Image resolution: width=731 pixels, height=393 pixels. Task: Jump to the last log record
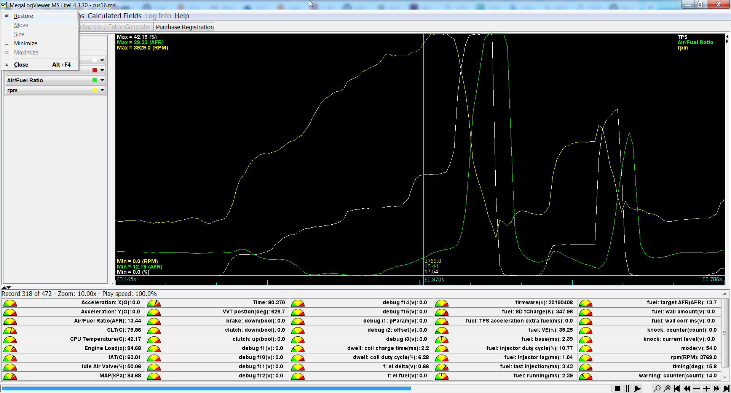click(x=726, y=388)
